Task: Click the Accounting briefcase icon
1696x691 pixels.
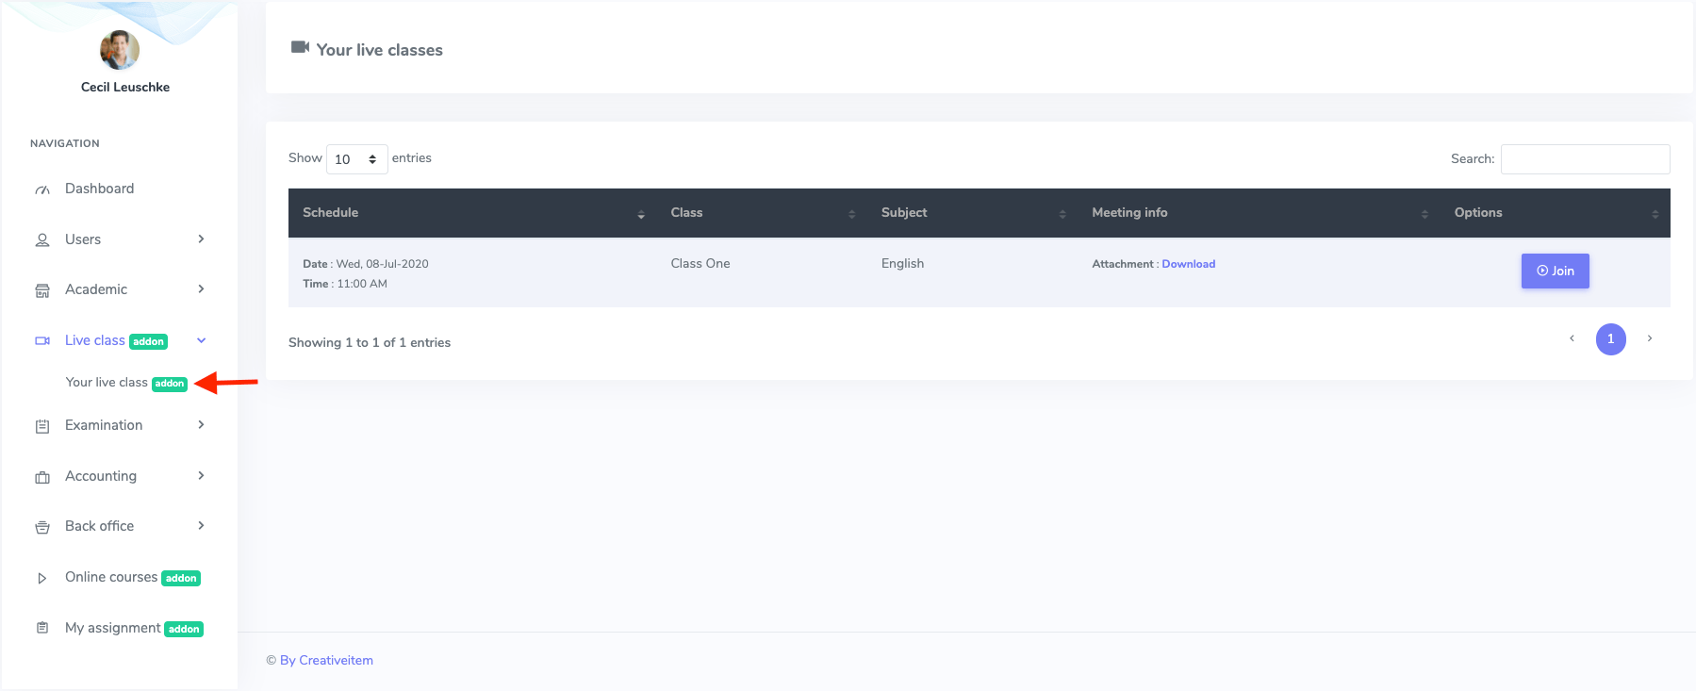Action: [42, 477]
